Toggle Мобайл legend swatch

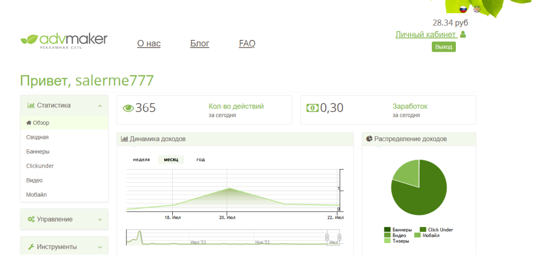pos(417,236)
